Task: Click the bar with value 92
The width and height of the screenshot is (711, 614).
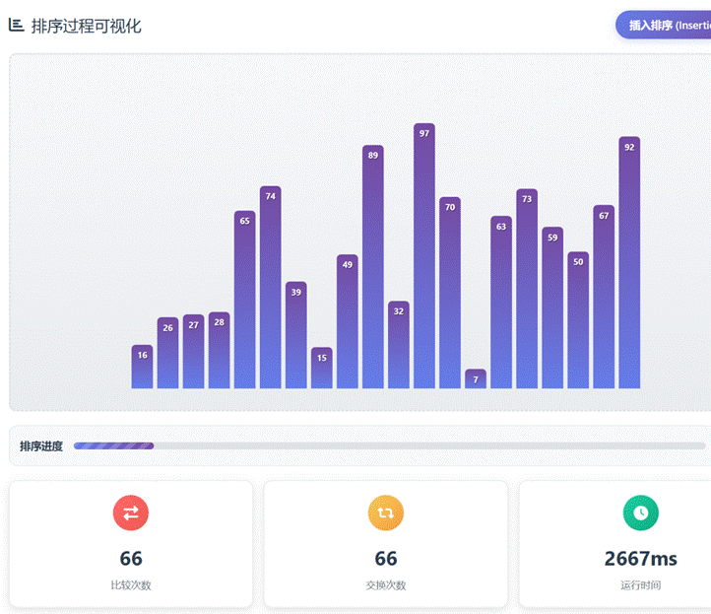Action: (x=629, y=262)
